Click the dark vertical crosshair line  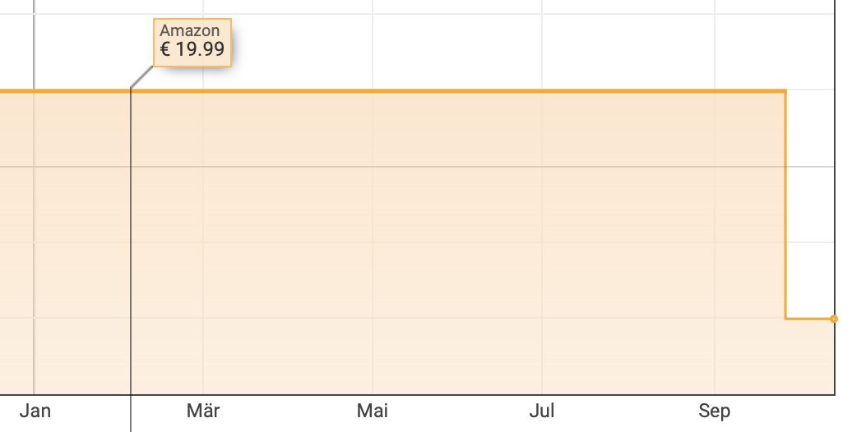131,260
